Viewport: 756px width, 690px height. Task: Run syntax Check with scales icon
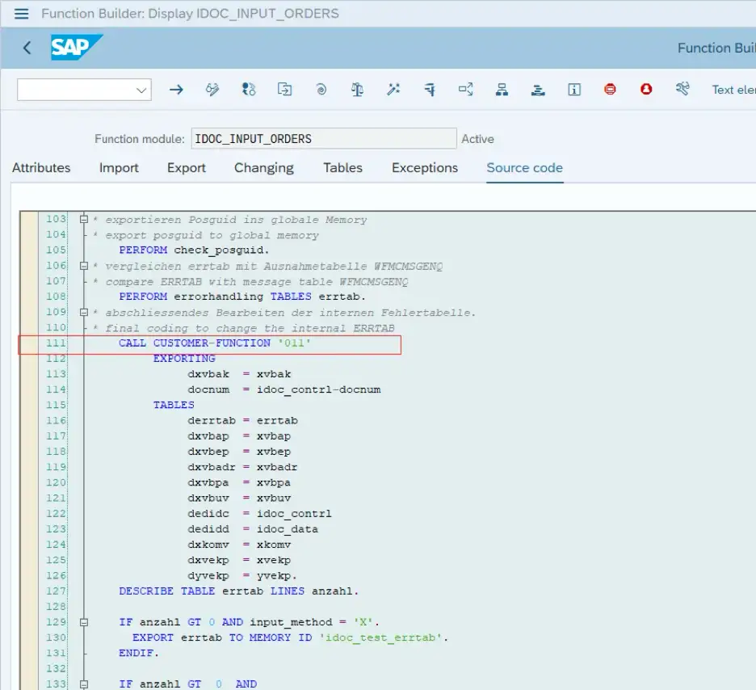point(357,90)
